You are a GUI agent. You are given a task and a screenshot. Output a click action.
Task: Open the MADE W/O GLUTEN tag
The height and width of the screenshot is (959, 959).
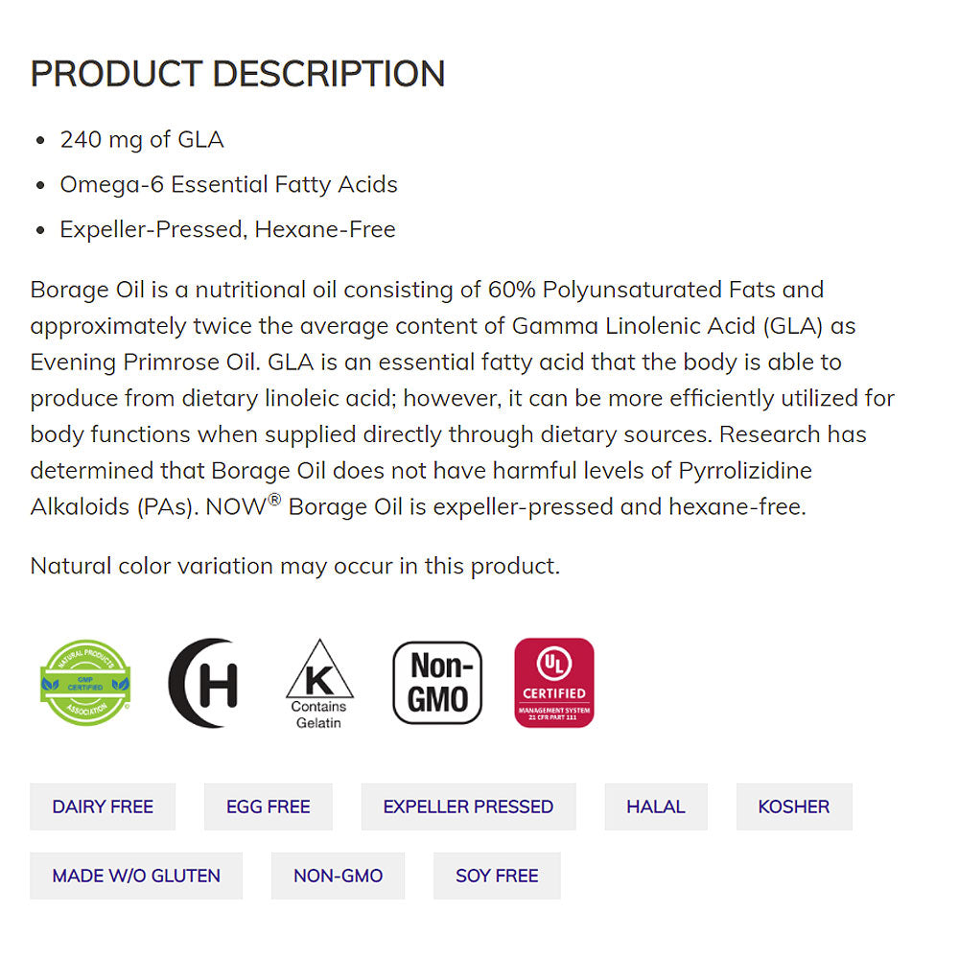coord(136,876)
